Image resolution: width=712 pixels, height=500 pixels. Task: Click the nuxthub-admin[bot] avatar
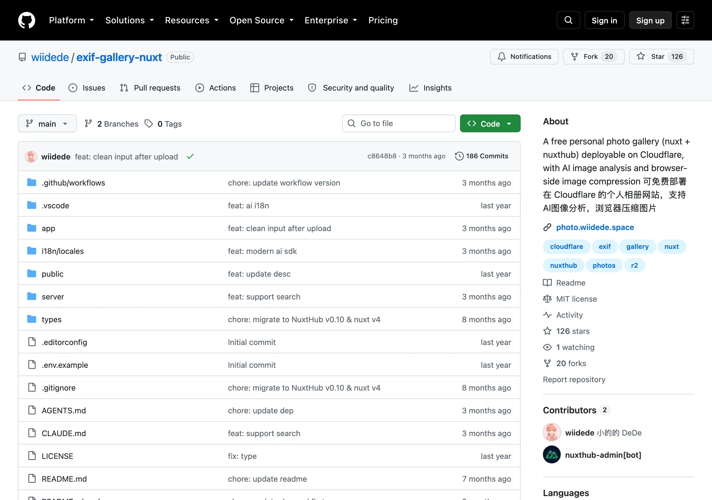552,454
